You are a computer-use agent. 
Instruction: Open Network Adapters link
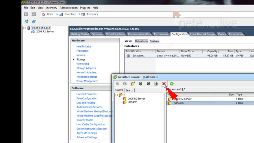pyautogui.click(x=86, y=72)
